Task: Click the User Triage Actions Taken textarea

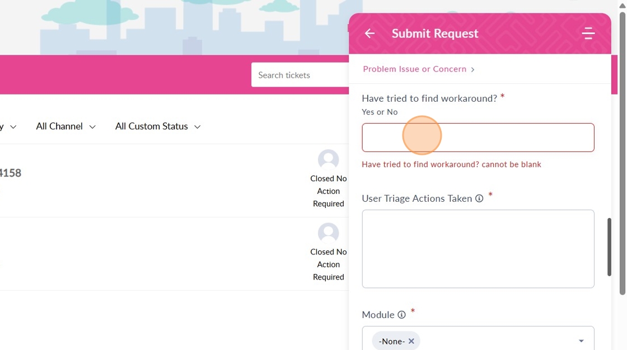Action: pos(478,249)
